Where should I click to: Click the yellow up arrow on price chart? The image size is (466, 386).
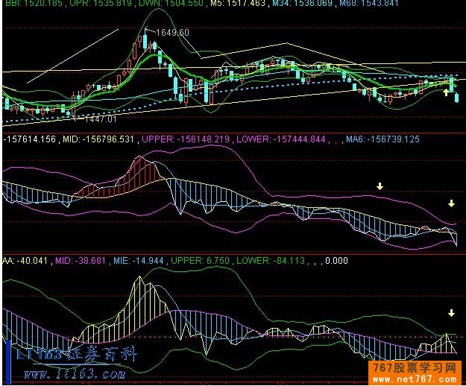tap(447, 92)
